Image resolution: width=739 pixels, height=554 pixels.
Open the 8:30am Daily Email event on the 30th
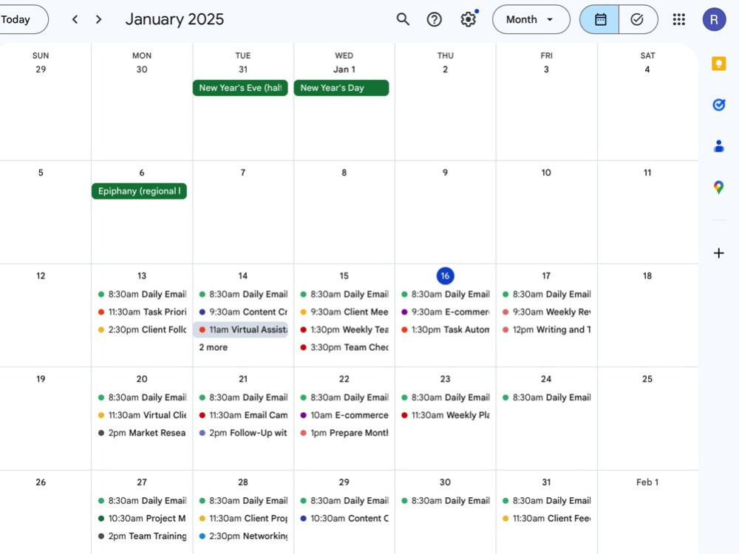tap(446, 500)
